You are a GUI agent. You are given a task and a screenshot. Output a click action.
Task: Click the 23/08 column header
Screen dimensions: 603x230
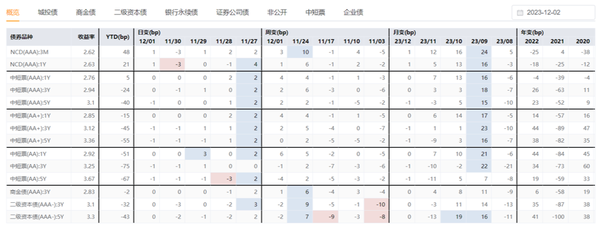coord(504,41)
